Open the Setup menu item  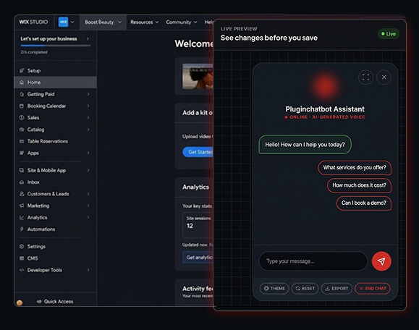55,70
